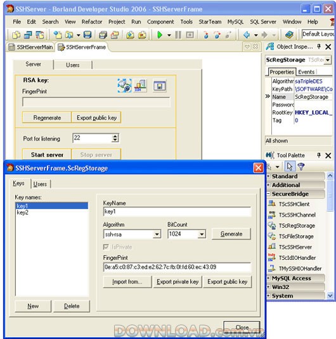This screenshot has width=336, height=339.
Task: Pin the Object Inspector panel
Action: click(x=319, y=47)
